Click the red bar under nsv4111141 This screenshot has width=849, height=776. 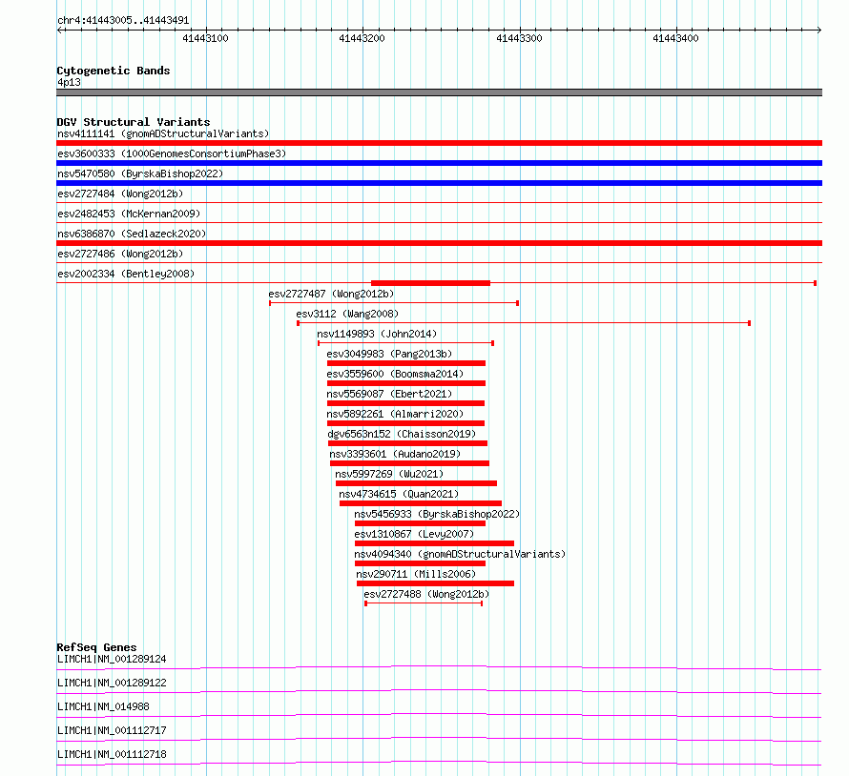pos(439,143)
